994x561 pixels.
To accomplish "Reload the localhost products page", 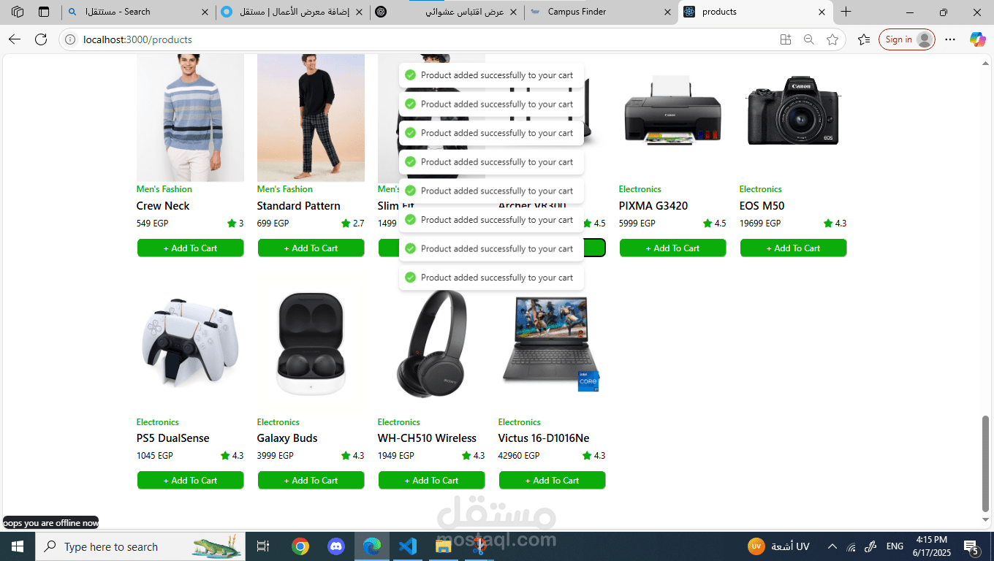I will click(41, 39).
